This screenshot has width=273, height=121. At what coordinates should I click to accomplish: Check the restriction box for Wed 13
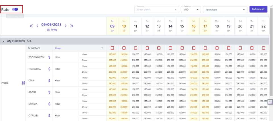159,48
